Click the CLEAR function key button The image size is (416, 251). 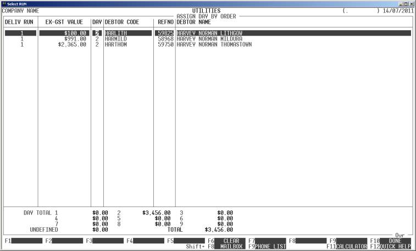[230, 241]
